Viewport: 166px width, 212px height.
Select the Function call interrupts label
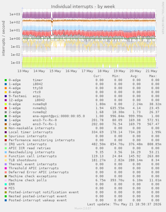tap(33, 156)
